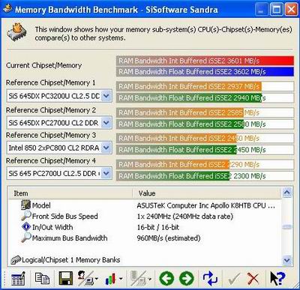This screenshot has width=300, height=290.
Task: Click the ASUSTeK Computer Inc Apollo value
Action: click(x=205, y=205)
